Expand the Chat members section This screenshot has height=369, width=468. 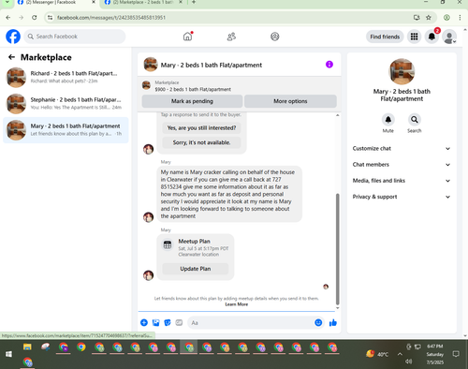402,165
